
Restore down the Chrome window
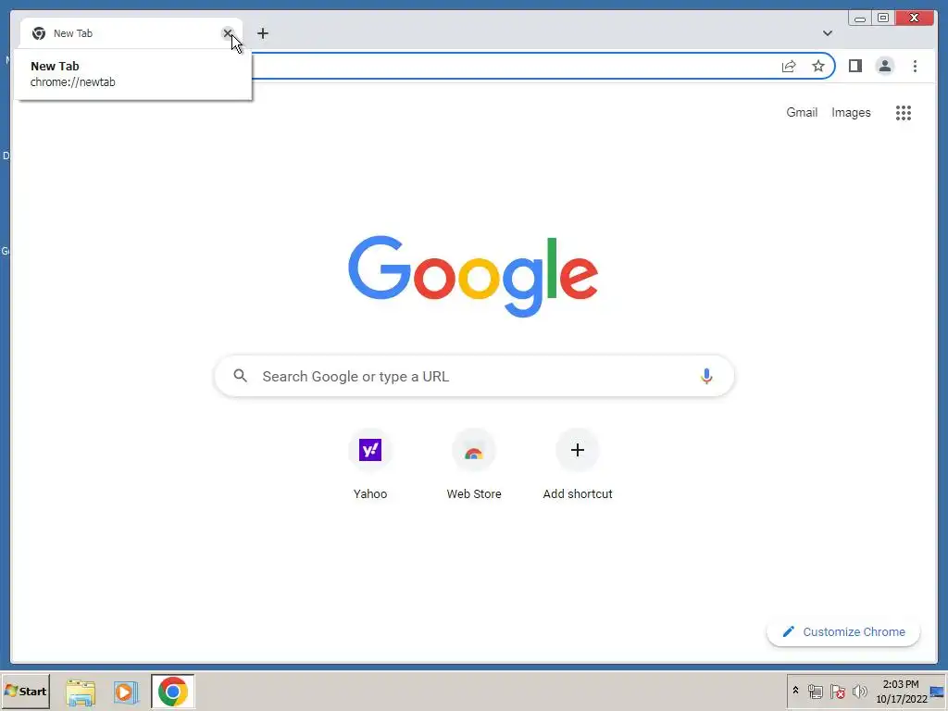point(882,19)
